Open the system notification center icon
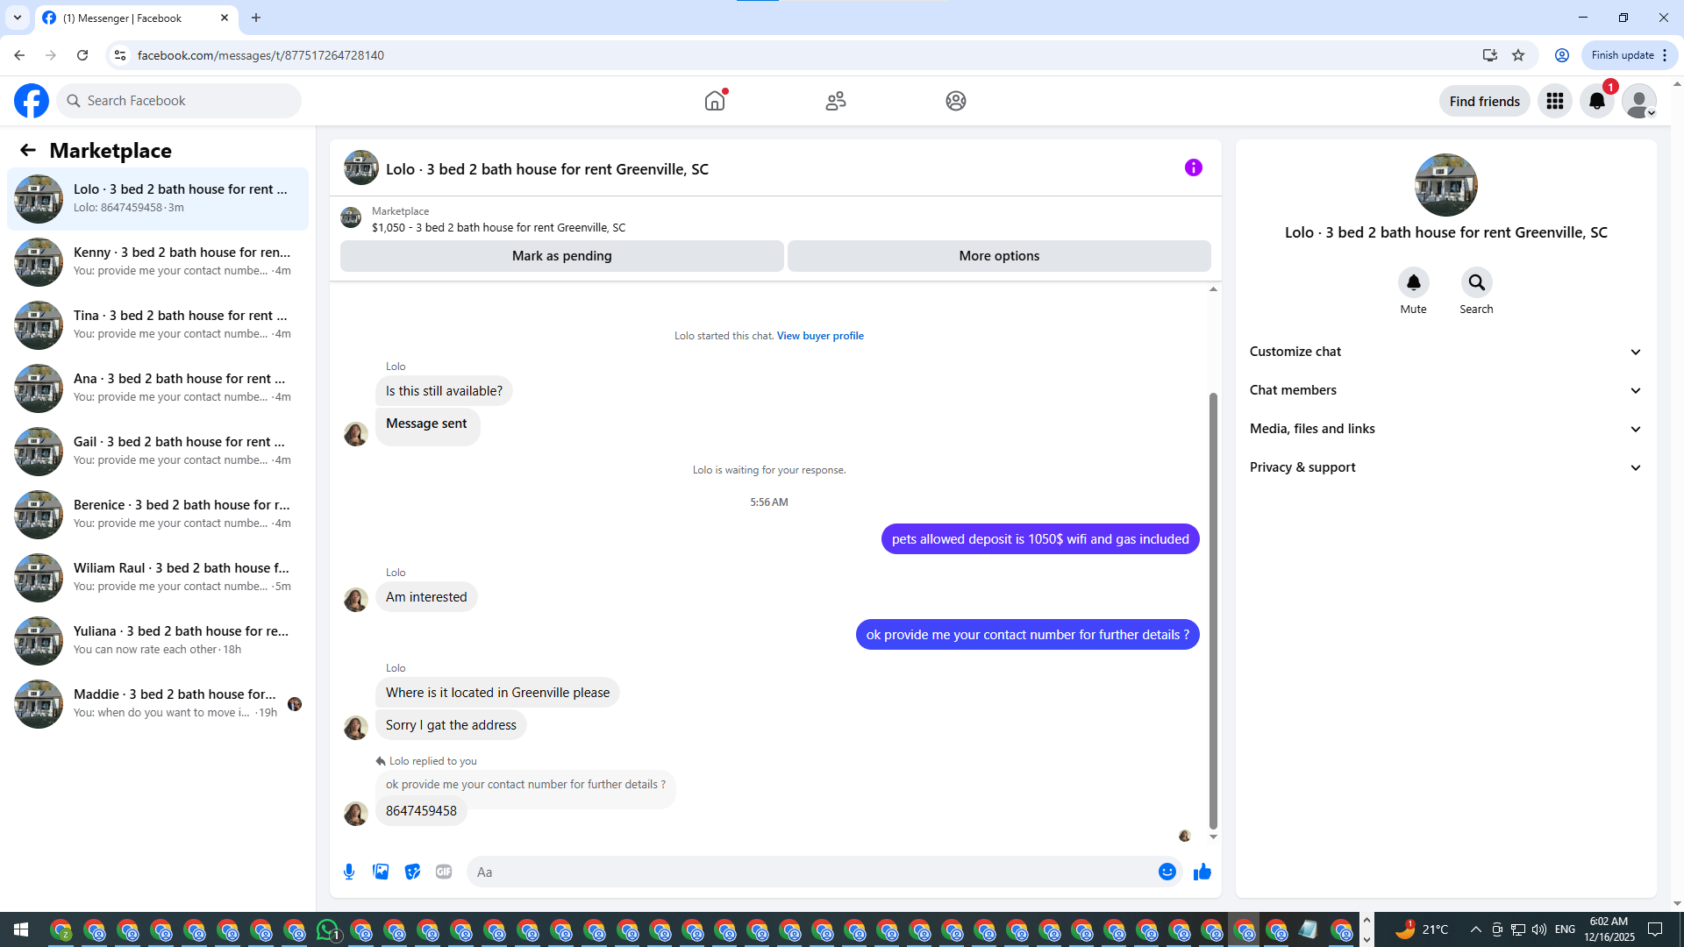 tap(1655, 929)
